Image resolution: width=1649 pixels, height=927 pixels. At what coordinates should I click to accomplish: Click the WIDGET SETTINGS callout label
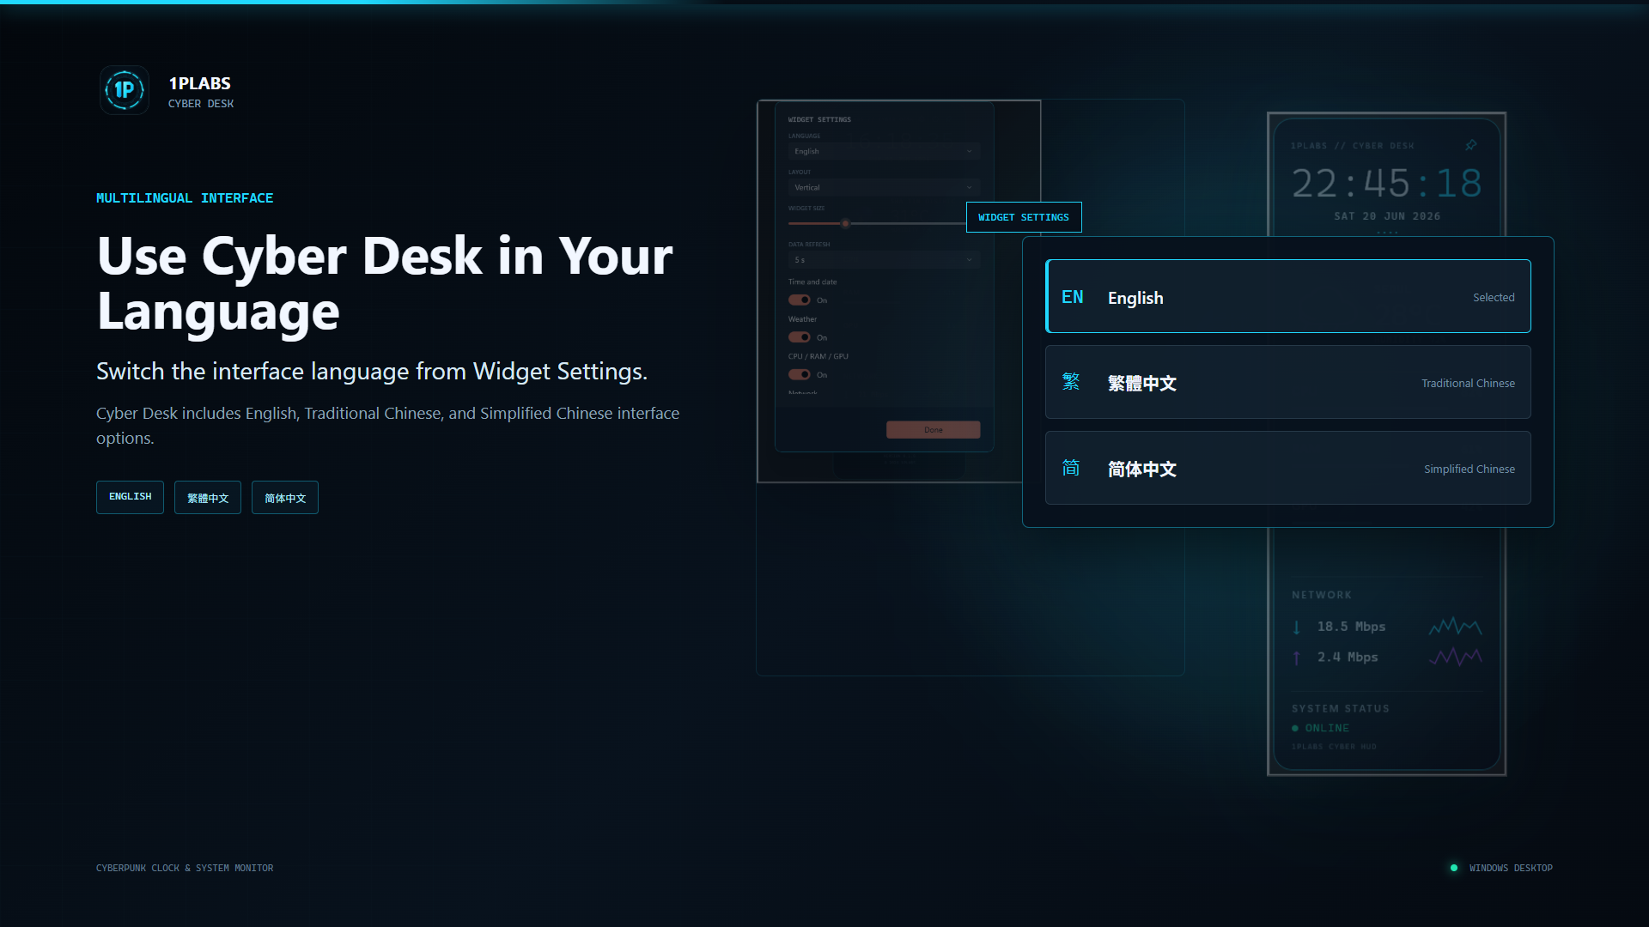tap(1024, 217)
